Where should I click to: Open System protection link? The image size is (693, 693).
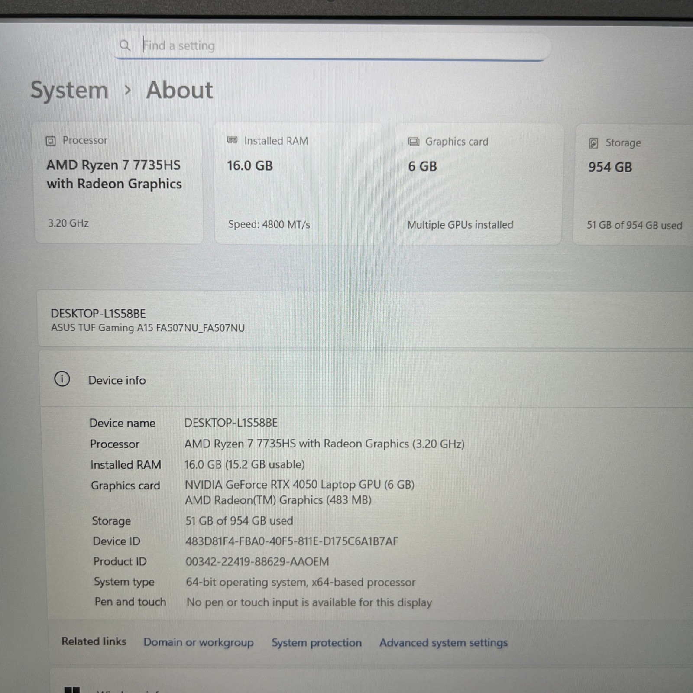[x=317, y=643]
